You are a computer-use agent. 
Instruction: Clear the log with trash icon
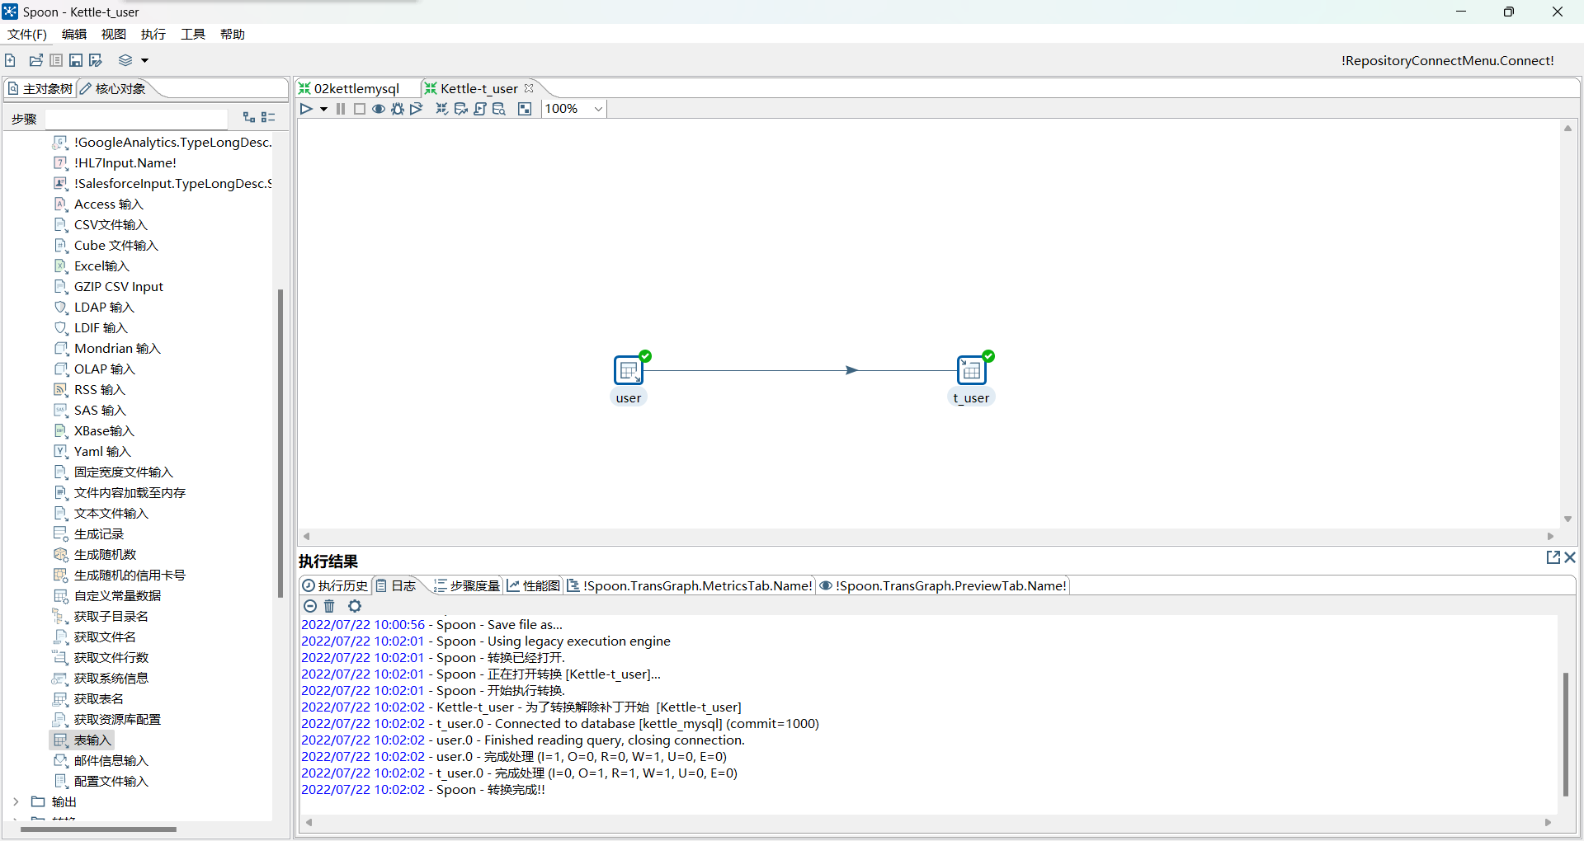[x=329, y=606]
